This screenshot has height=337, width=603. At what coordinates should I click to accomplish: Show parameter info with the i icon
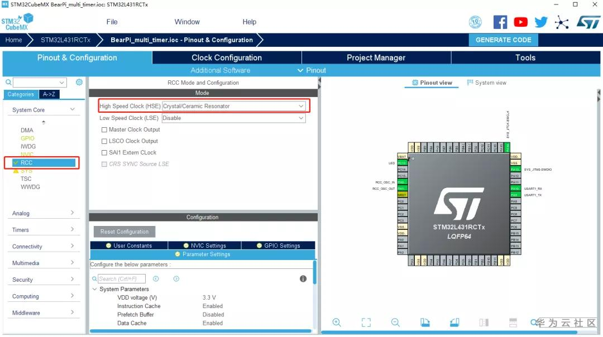click(x=303, y=279)
